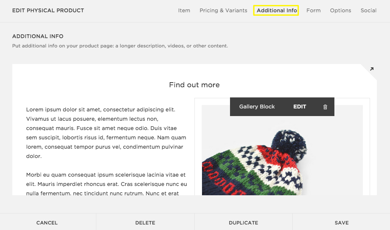
Task: Open the Item tab
Action: coord(184,11)
